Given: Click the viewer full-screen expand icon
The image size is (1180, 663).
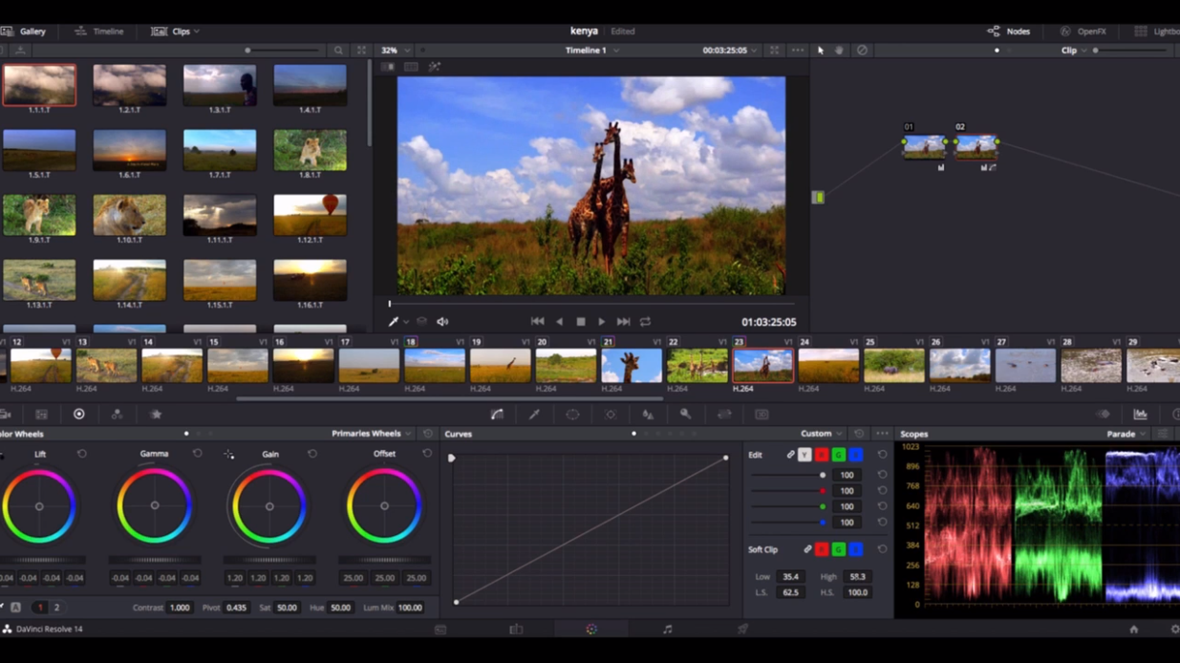Looking at the screenshot, I should [x=774, y=51].
